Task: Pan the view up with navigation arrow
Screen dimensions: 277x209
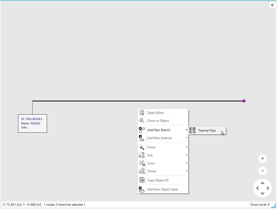Action: pyautogui.click(x=263, y=183)
